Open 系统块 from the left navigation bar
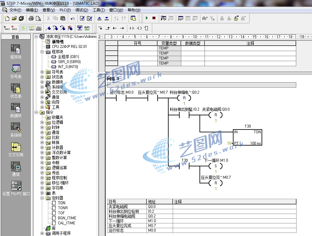Viewport: 312px width, 236px height. point(16,130)
